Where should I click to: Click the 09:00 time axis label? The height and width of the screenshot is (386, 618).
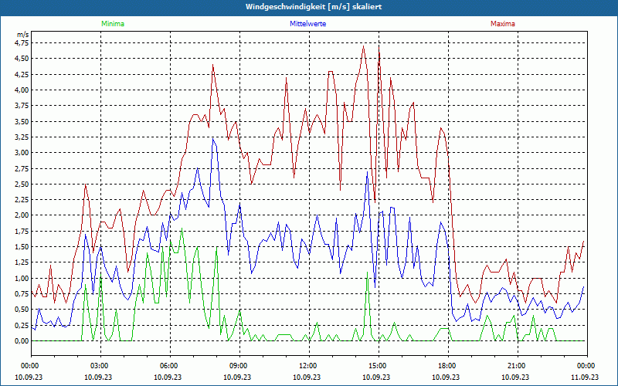tap(238, 366)
